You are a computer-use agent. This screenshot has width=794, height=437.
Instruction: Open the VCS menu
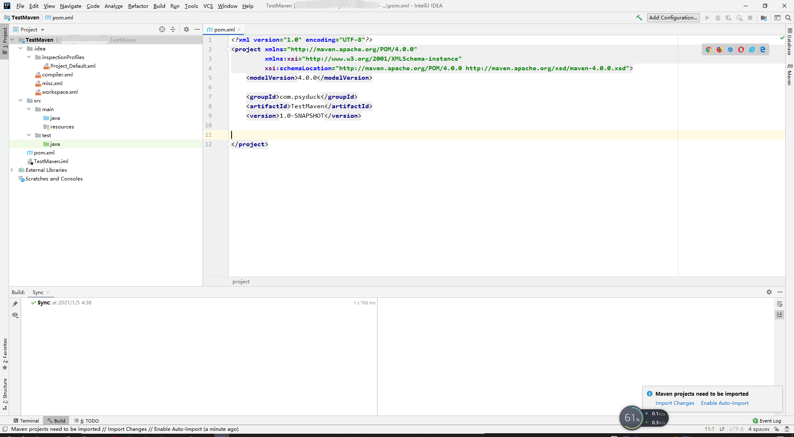click(208, 6)
